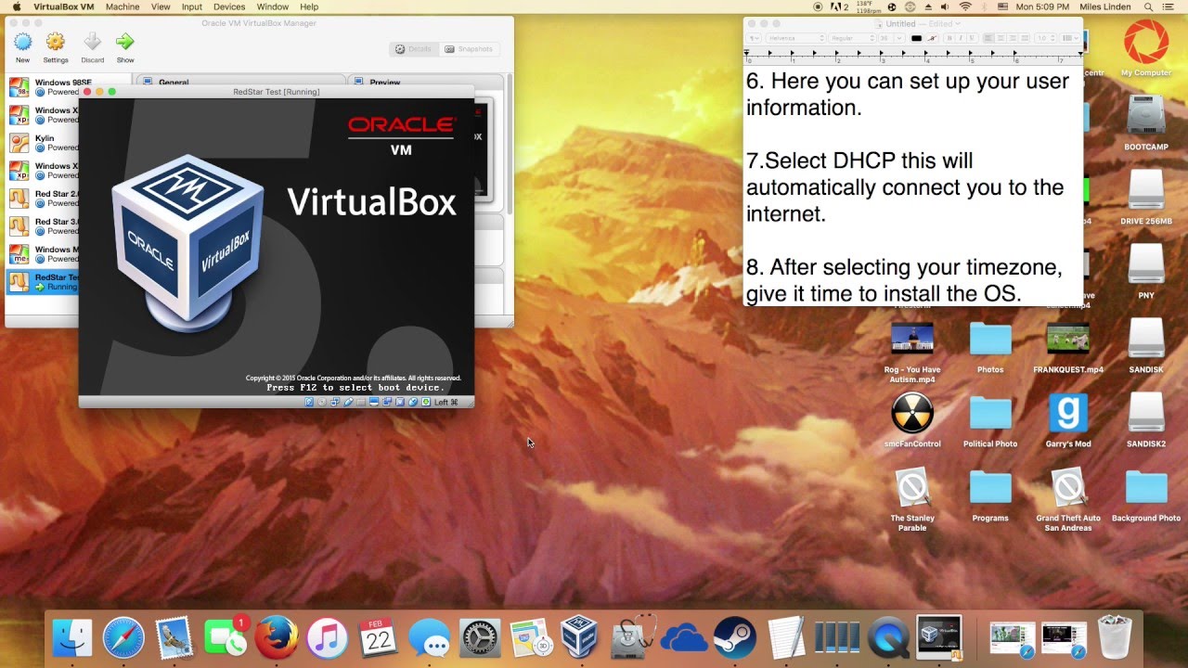Open TextEdit paragraph styles dropdown
The image size is (1188, 668).
754,38
